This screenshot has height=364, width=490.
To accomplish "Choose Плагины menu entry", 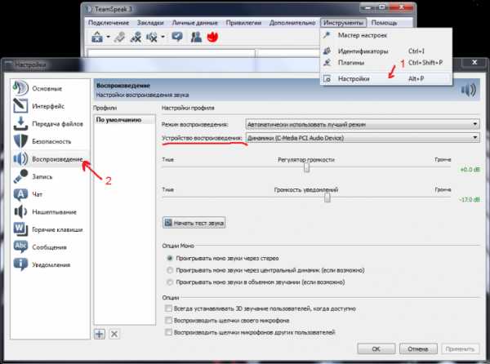I will coord(386,63).
